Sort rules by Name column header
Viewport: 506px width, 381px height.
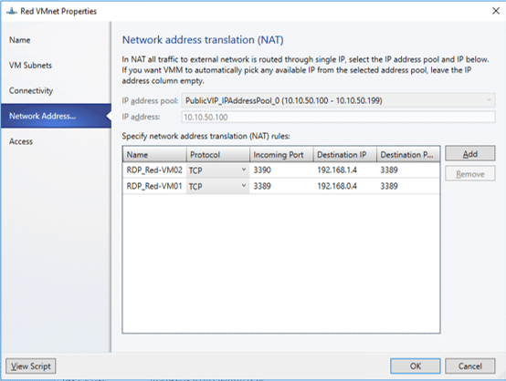point(154,155)
